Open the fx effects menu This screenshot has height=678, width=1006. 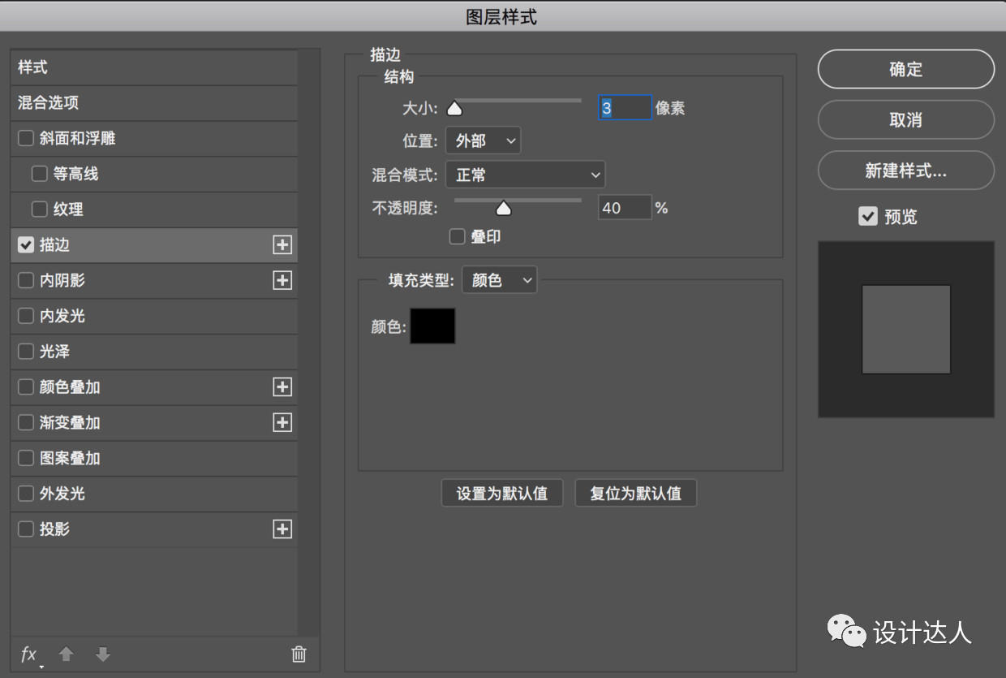tap(29, 654)
